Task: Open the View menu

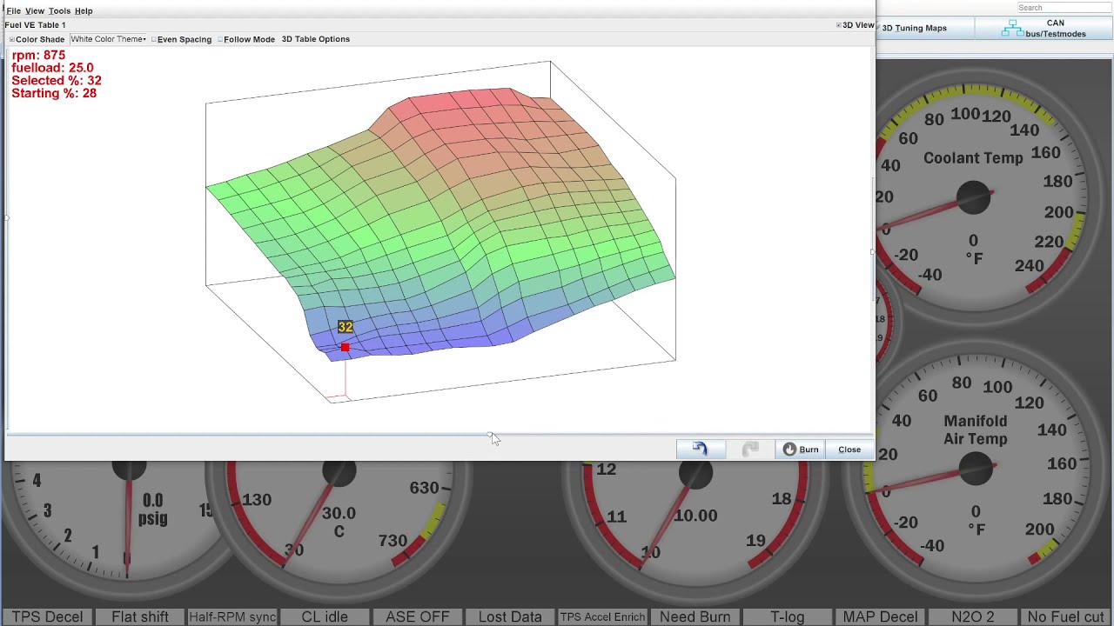Action: point(35,10)
